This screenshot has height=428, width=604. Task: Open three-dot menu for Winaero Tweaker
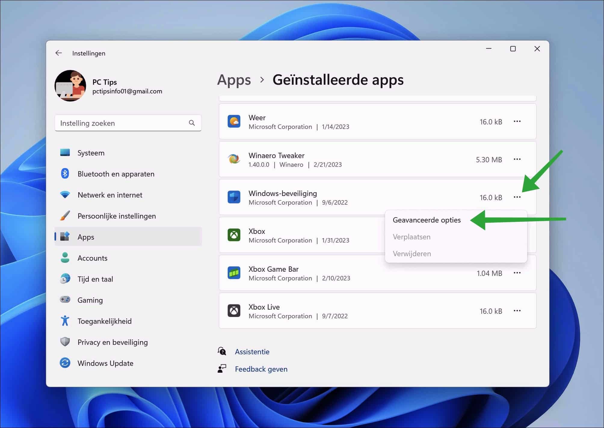[517, 159]
